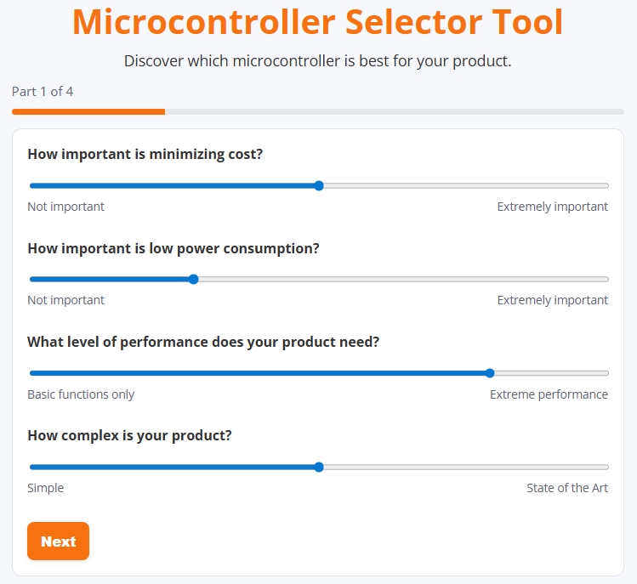Click 'Extremely important' under the cost slider
The image size is (637, 584).
(x=552, y=207)
